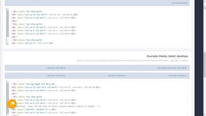Click up arrow of second code block scrollbar
The image size is (206, 116).
point(8,82)
